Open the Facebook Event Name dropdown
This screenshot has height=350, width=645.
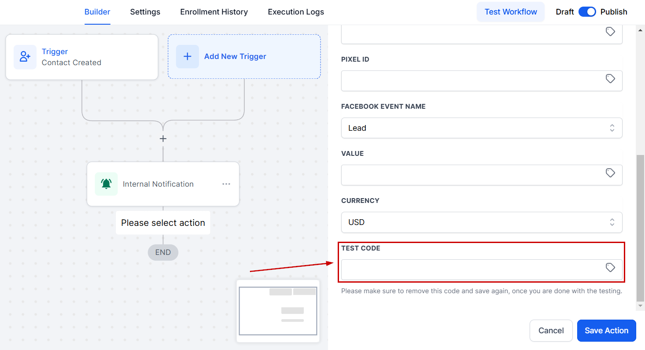pyautogui.click(x=482, y=128)
